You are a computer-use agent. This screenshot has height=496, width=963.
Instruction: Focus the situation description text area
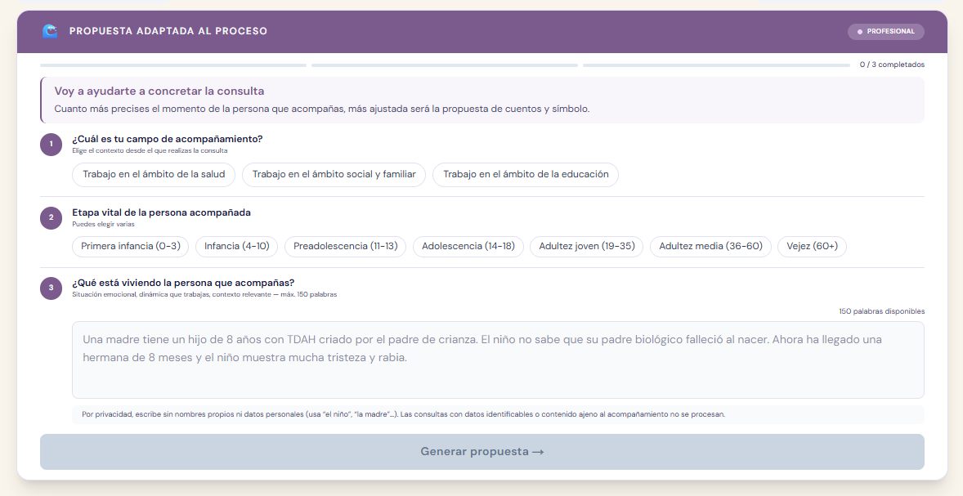click(x=498, y=360)
